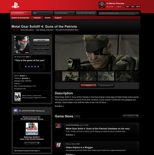Switch gallery to Screenshots
Image resolution: width=154 pixels, height=155 pixels.
click(x=105, y=86)
